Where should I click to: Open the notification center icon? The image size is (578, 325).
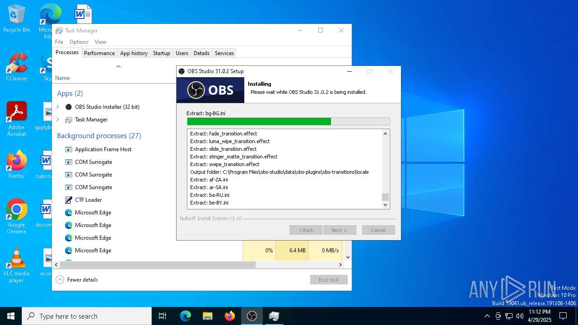[563, 316]
